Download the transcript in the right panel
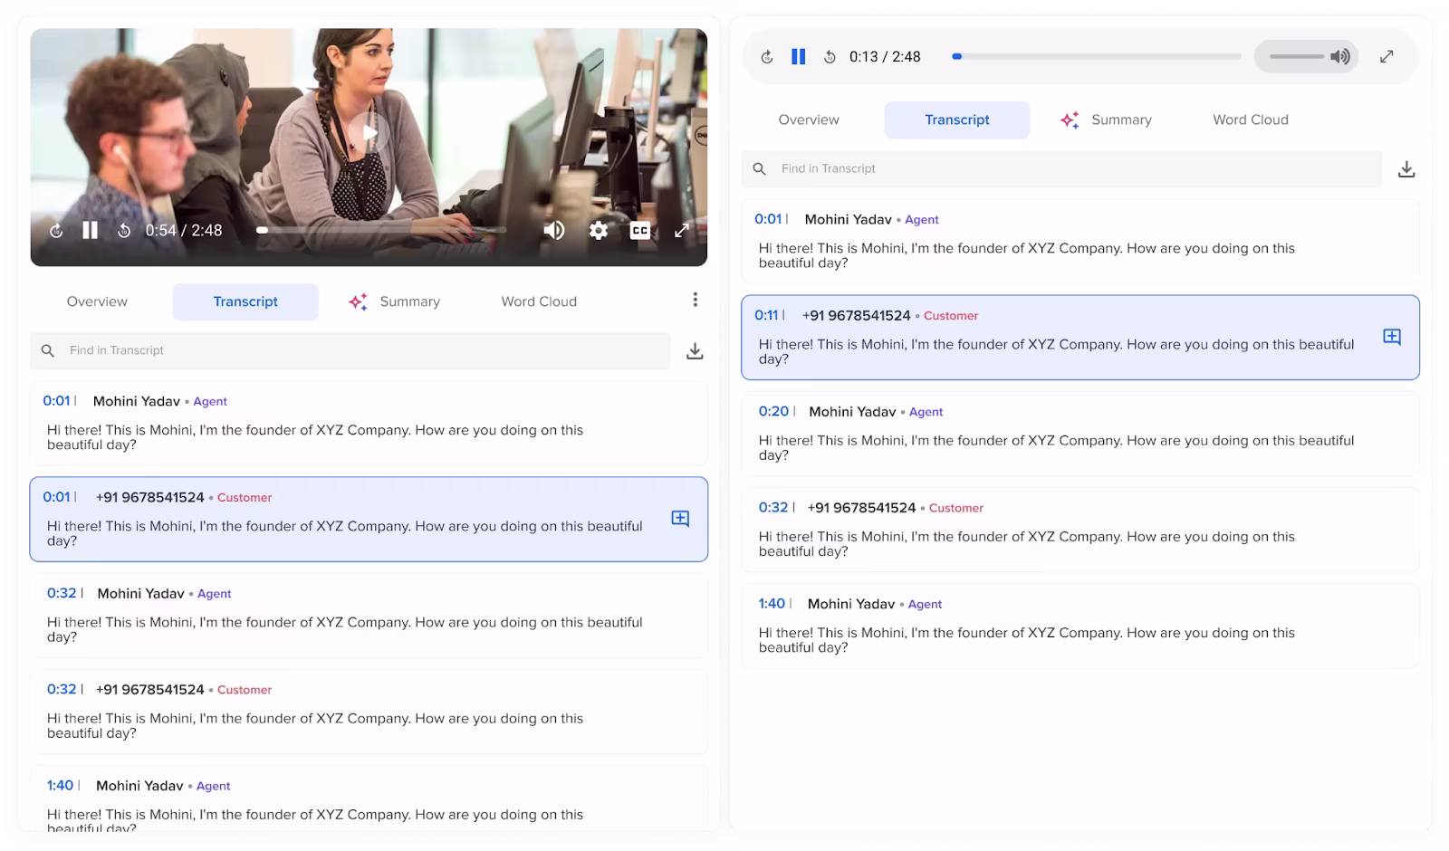This screenshot has width=1449, height=851. (1407, 168)
